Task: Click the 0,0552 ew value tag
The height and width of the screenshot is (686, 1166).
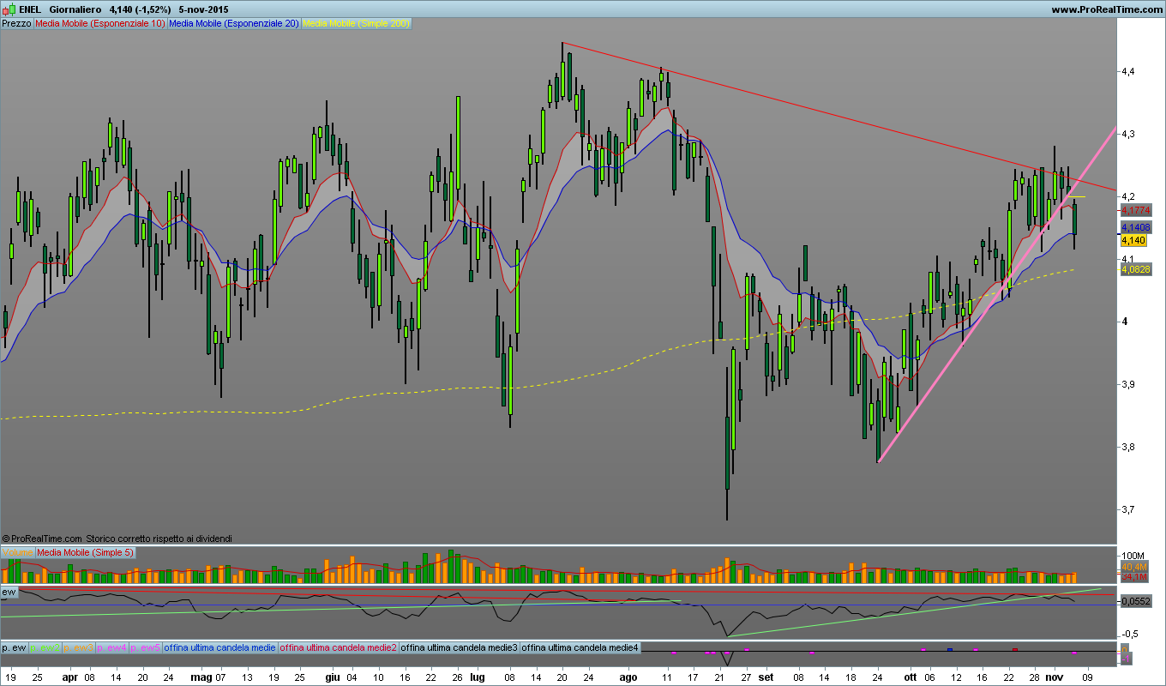Action: [x=1136, y=602]
